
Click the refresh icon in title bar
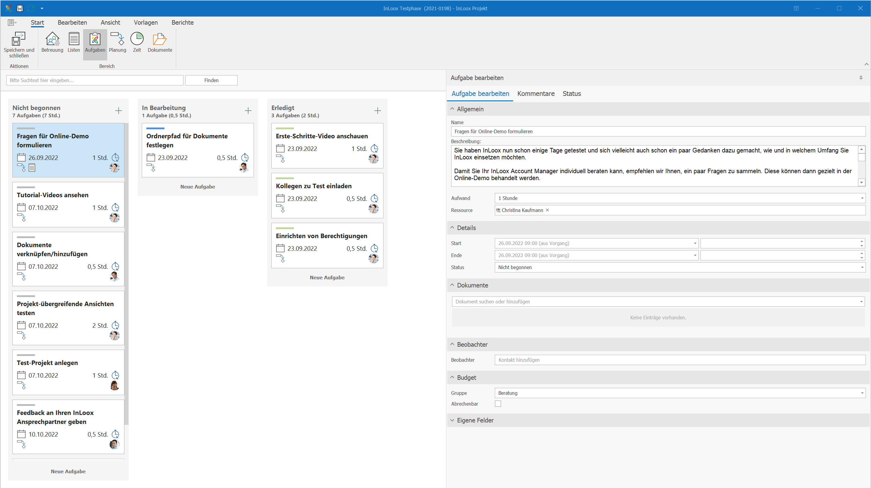pyautogui.click(x=31, y=8)
